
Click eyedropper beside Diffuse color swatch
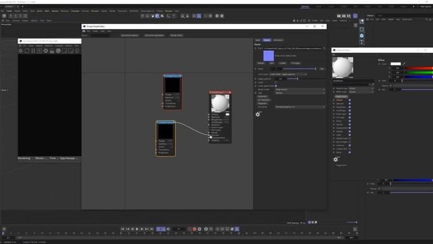[x=404, y=64]
